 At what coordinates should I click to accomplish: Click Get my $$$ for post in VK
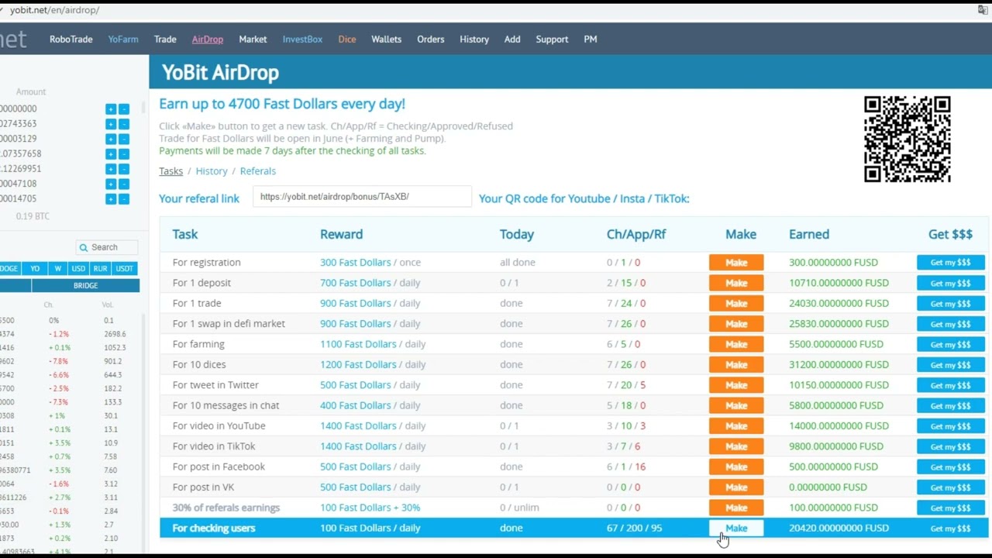[950, 487]
